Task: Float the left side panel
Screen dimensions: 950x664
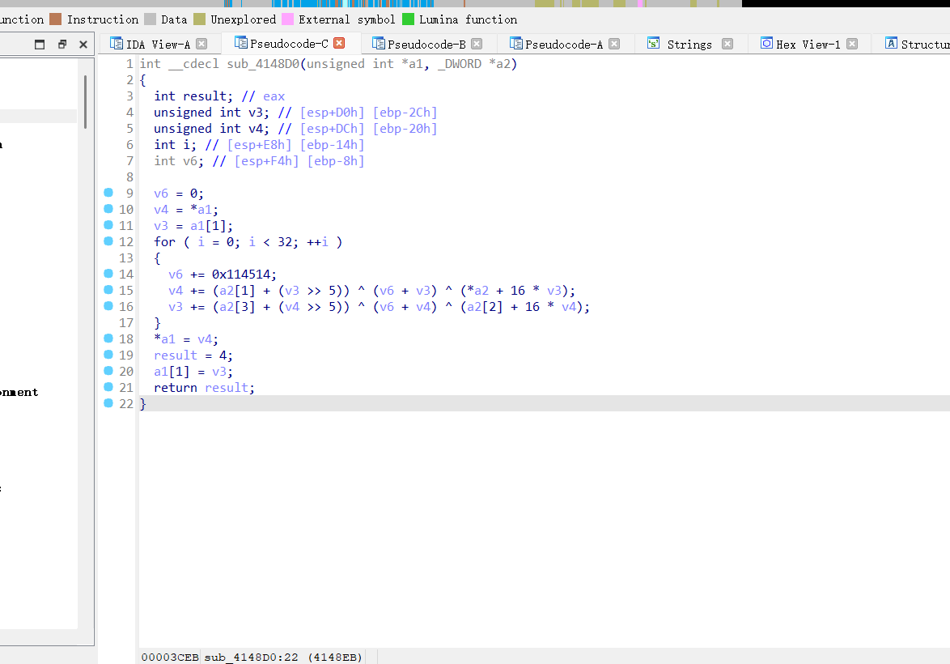Action: pyautogui.click(x=61, y=45)
